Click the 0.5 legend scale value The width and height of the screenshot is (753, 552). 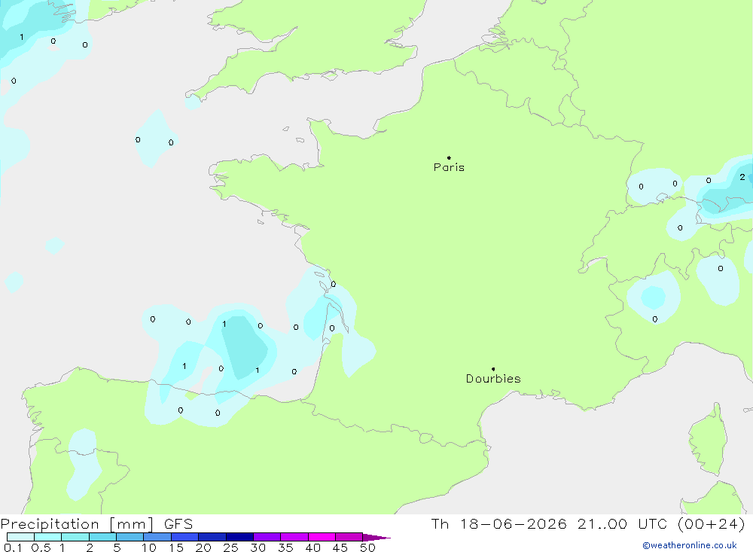[41, 547]
